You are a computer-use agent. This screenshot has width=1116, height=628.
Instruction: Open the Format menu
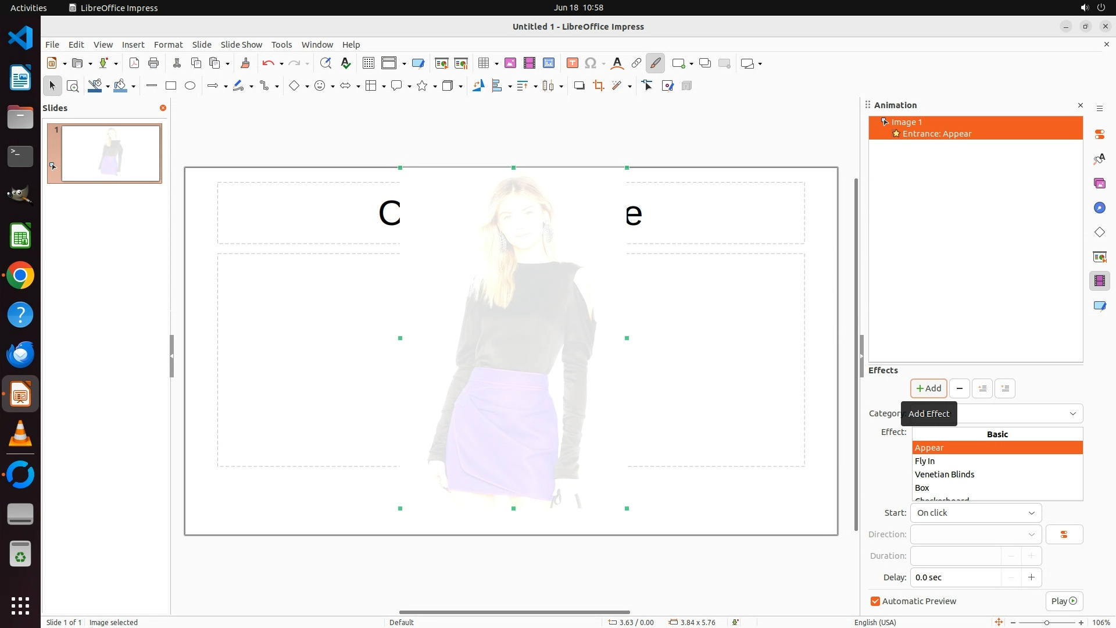point(168,45)
